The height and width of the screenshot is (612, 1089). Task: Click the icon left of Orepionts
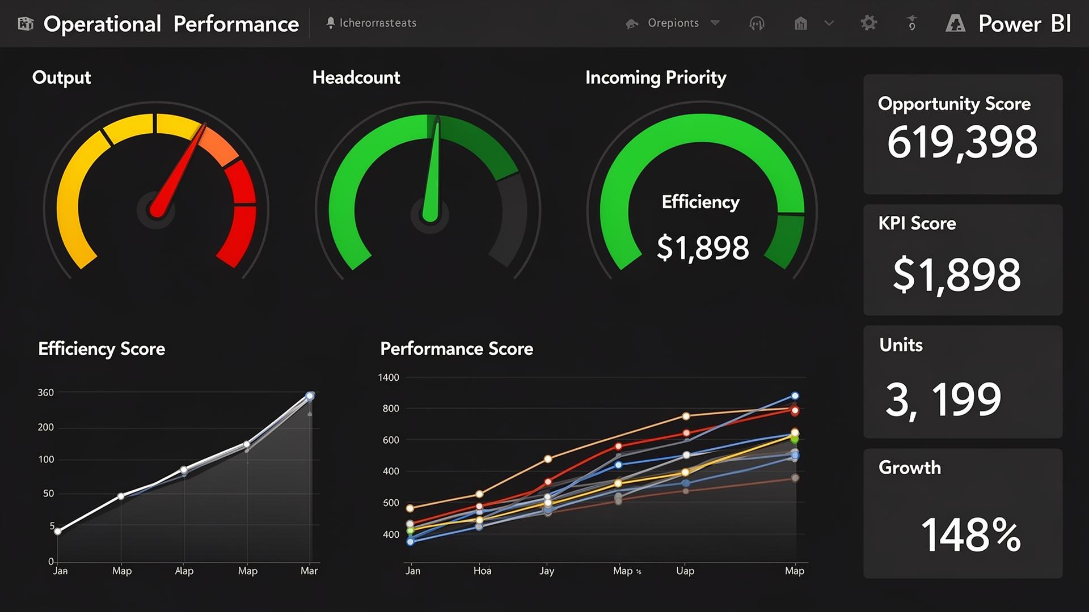pos(632,24)
